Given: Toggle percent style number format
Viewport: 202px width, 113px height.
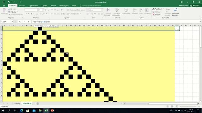Looking at the screenshot, I should [92, 14].
